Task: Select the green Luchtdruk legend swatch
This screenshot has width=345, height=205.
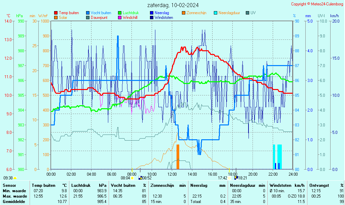Action: click(120, 13)
